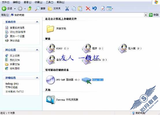The image size is (160, 115).
Task: Open the 文件(F) menu
Action: 6,2
